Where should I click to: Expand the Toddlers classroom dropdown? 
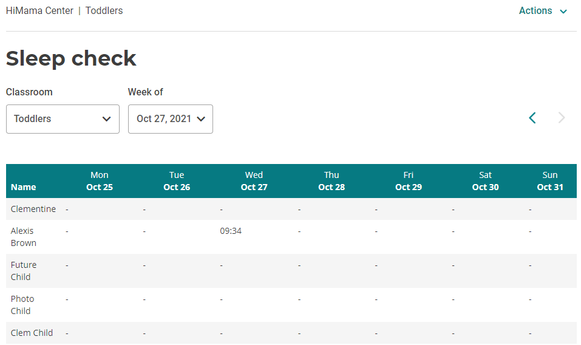point(63,119)
